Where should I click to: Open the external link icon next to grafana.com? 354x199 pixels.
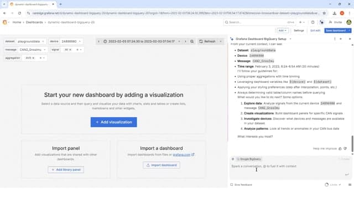[193, 155]
